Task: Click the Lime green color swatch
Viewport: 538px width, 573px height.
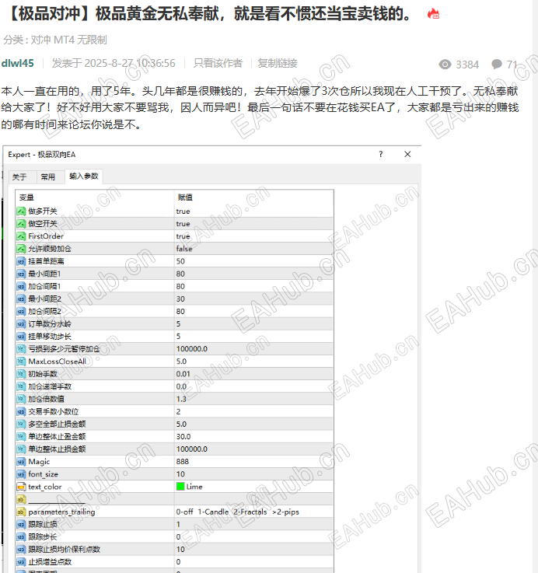Action: [x=180, y=487]
